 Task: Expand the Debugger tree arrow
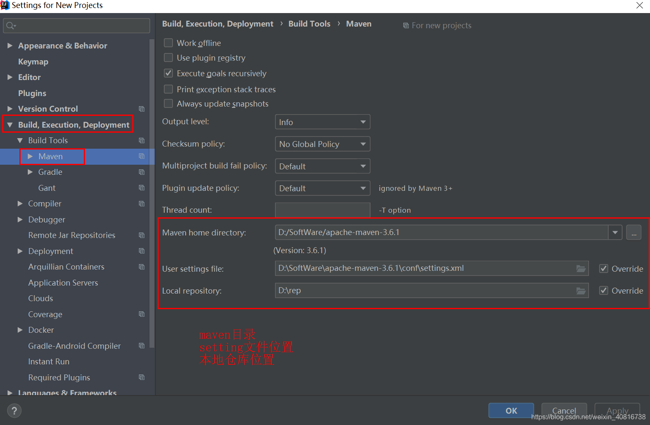[x=20, y=219]
